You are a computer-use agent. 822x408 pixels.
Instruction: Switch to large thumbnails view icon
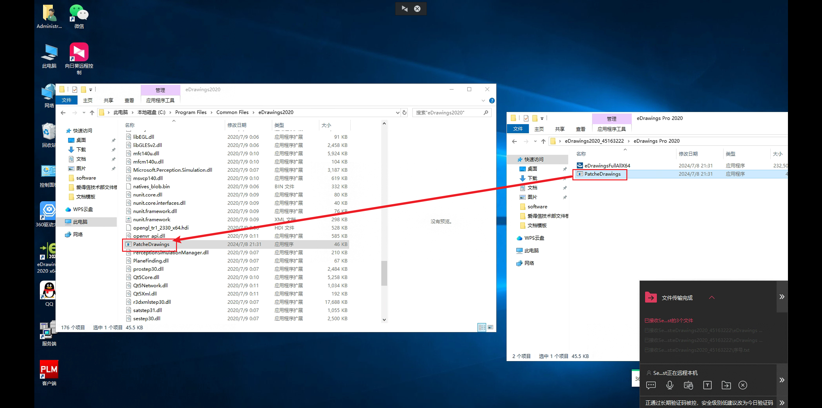click(x=491, y=327)
